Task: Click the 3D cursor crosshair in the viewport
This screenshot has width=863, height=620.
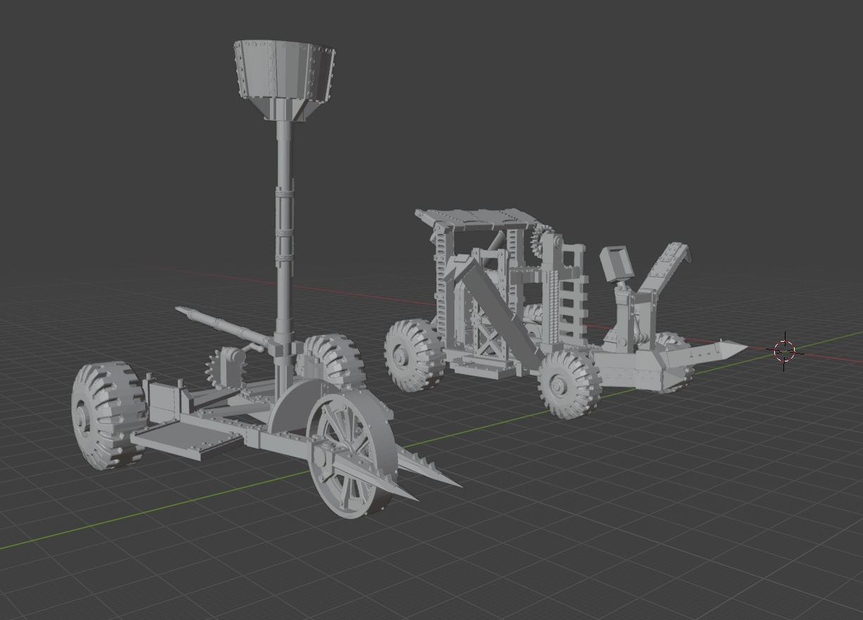Action: click(x=784, y=350)
